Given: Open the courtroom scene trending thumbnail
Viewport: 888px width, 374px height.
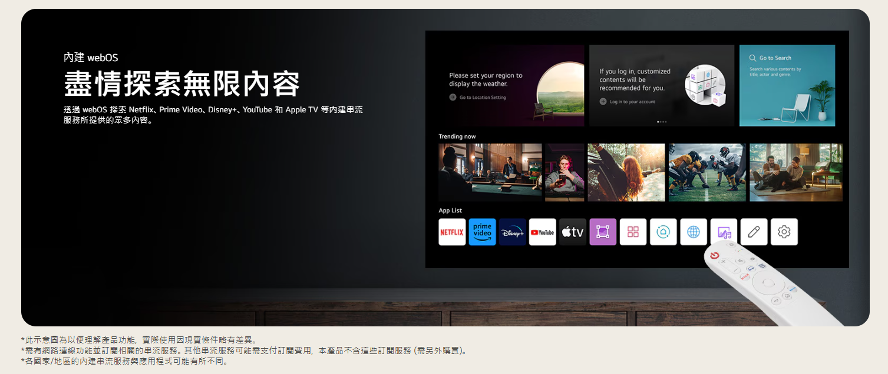Looking at the screenshot, I should 490,172.
